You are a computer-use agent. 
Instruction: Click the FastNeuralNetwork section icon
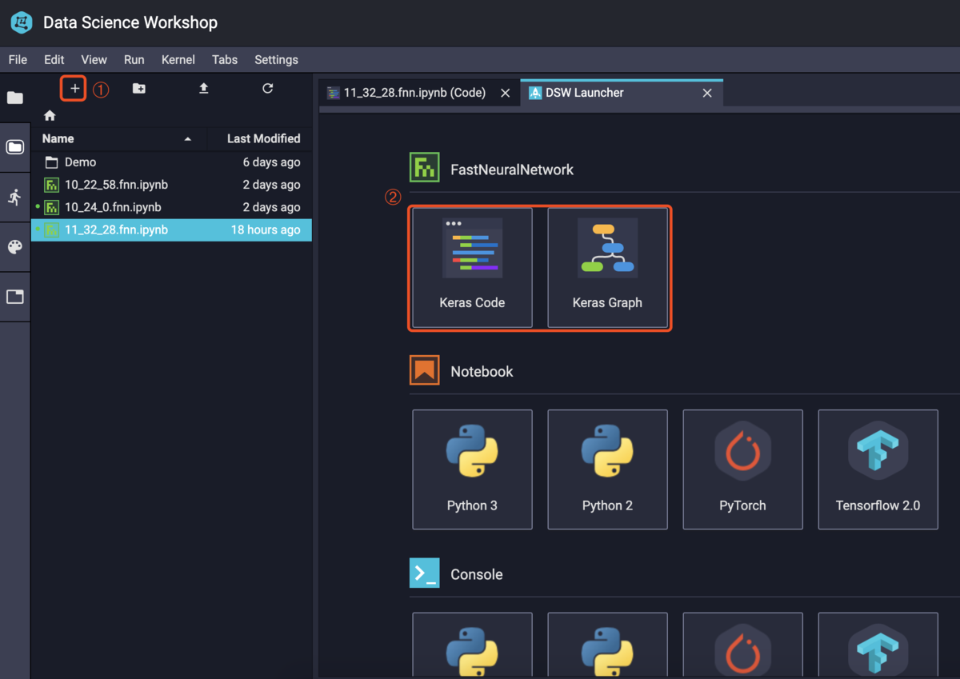[x=424, y=168]
